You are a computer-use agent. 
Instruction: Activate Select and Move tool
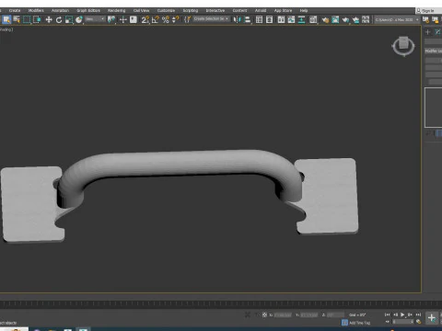tap(49, 20)
